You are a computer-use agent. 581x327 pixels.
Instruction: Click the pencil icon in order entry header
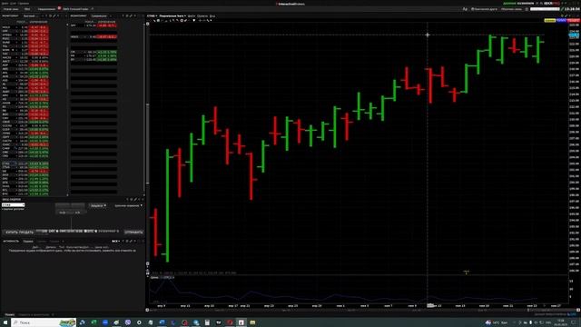[x=135, y=200]
